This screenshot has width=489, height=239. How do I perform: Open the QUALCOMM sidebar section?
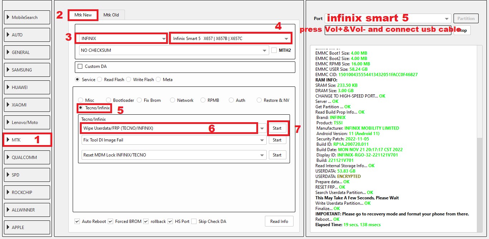(x=27, y=158)
